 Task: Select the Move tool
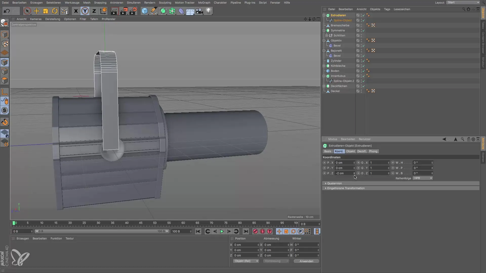[36, 11]
